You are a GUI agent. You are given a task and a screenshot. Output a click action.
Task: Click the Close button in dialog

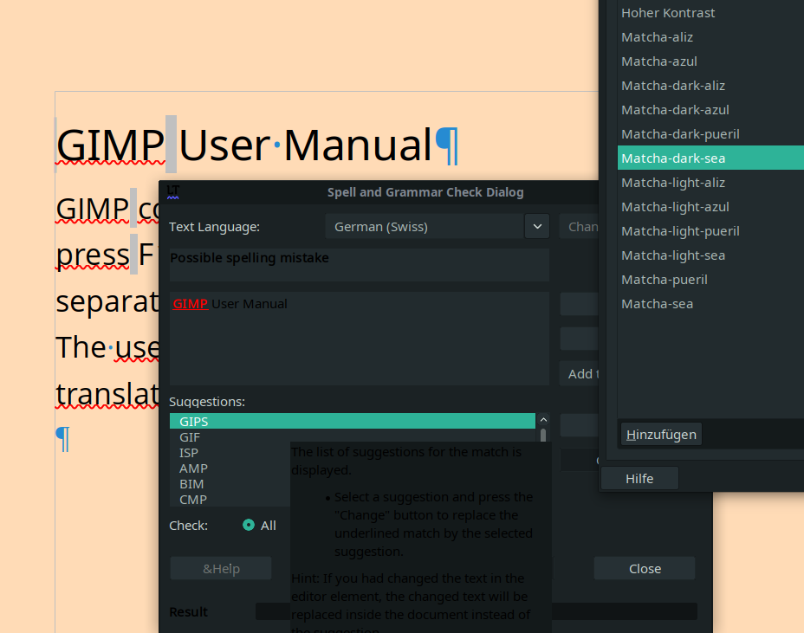click(645, 569)
